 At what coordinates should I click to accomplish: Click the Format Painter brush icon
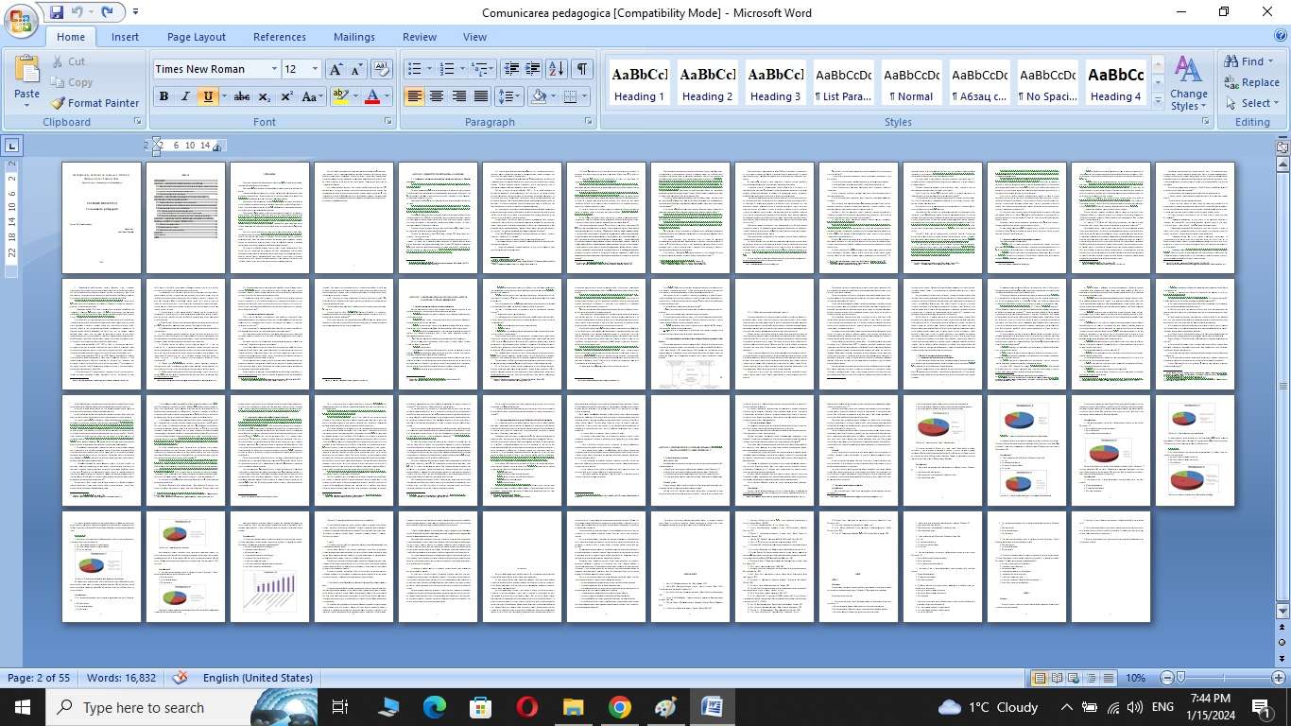(x=59, y=103)
